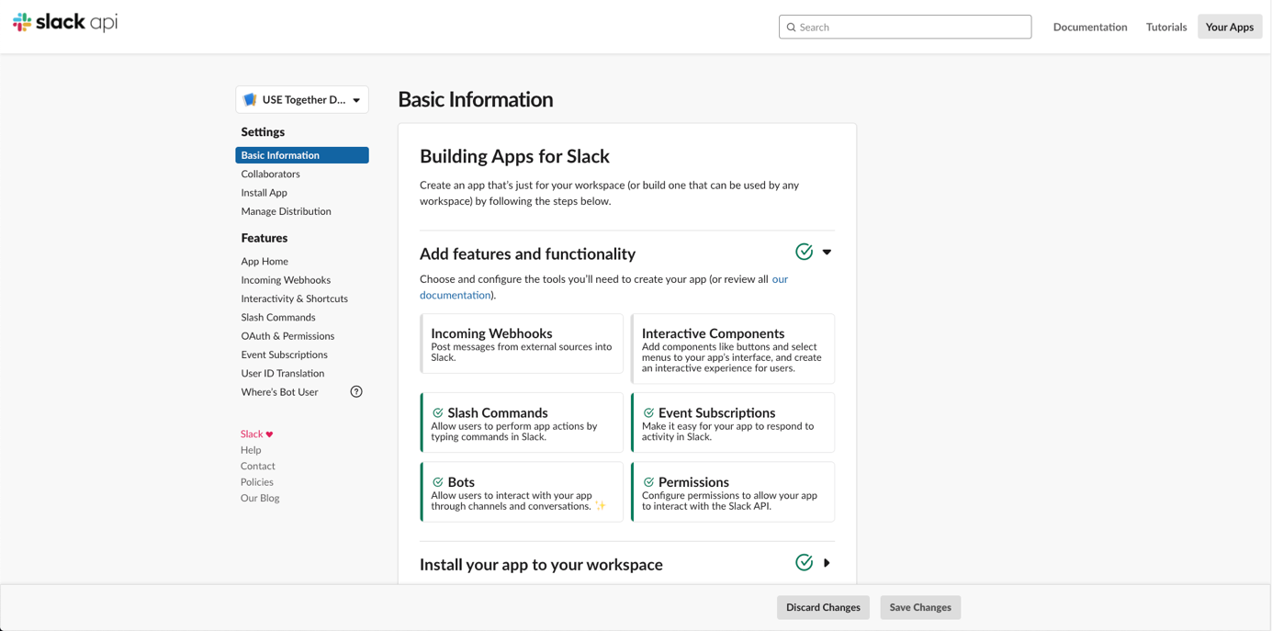Click green checkmark beside Add features heading
Viewport: 1272px width, 631px height.
[804, 252]
